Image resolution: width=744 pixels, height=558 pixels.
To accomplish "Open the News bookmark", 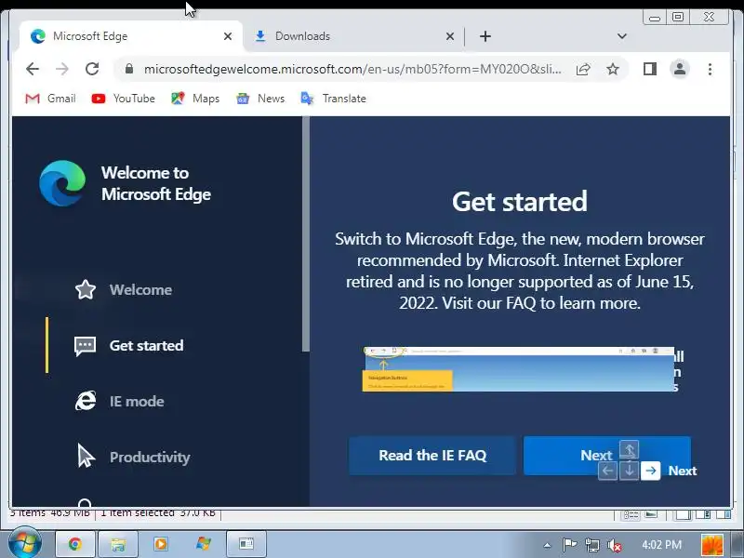I will tap(260, 99).
